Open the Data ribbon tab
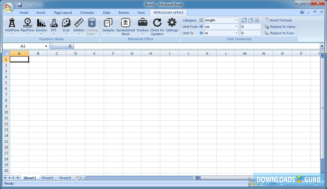Image resolution: width=327 pixels, height=189 pixels. click(x=106, y=13)
